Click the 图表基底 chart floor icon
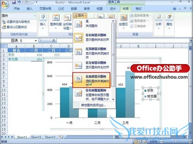Viewport: 193px width, 144px height. (x=131, y=21)
